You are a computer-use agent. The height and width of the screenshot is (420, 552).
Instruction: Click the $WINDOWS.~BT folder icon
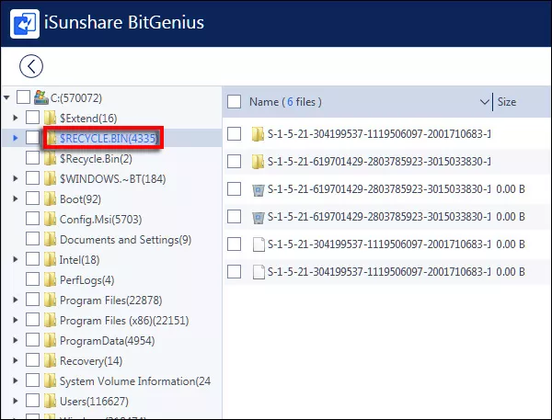coord(50,178)
